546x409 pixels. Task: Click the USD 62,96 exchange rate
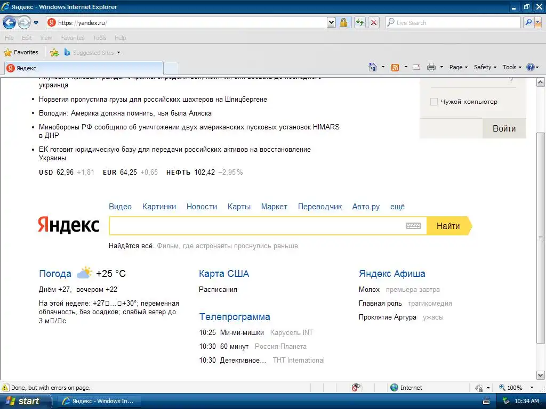pyautogui.click(x=66, y=172)
